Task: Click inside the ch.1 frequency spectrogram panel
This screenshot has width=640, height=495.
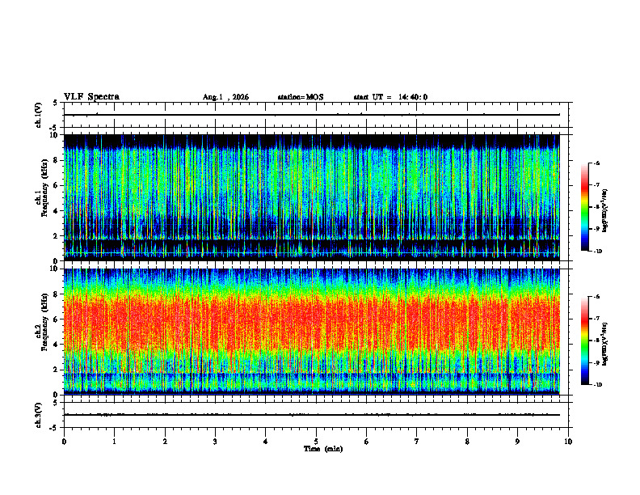Action: 311,197
